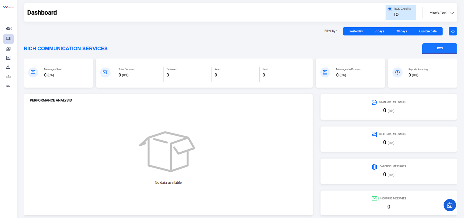The height and width of the screenshot is (218, 464).
Task: Click the 'STANDARD MESSAGES' label
Action: (x=393, y=102)
